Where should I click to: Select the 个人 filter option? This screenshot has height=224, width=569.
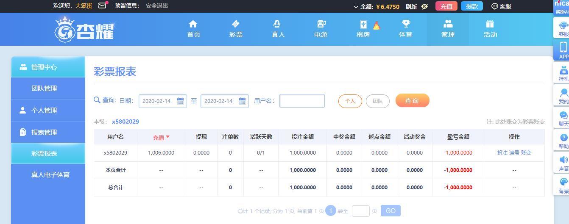click(350, 101)
